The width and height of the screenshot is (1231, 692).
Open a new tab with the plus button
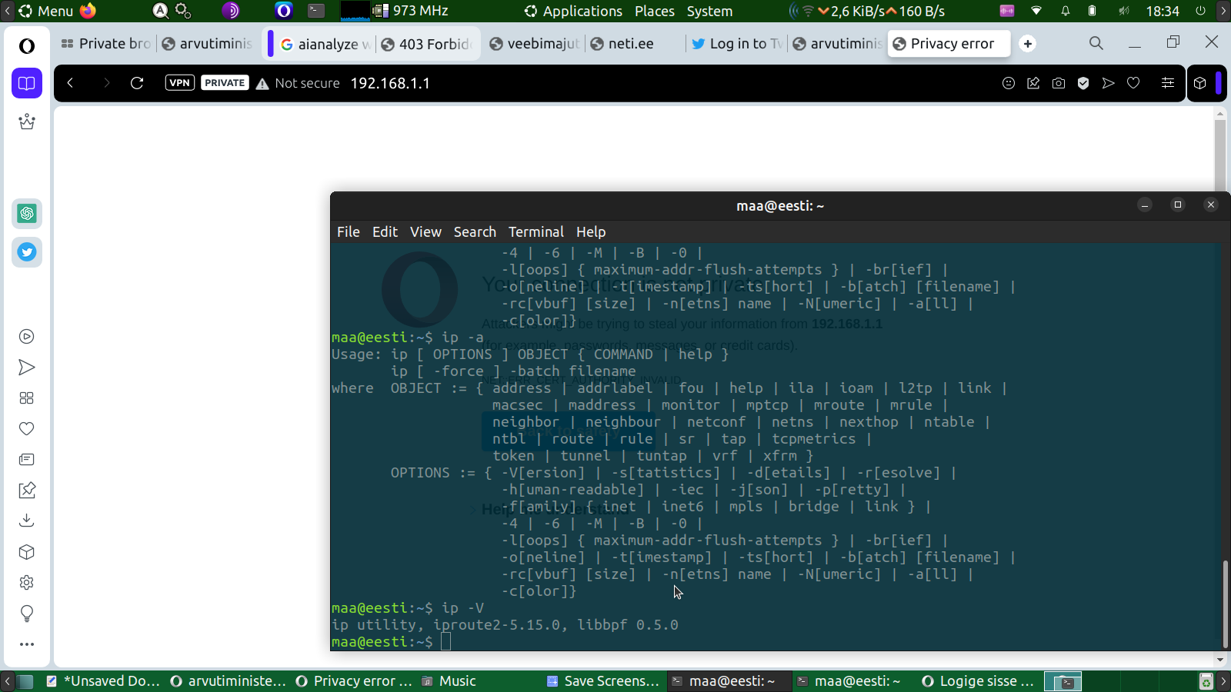(1028, 44)
